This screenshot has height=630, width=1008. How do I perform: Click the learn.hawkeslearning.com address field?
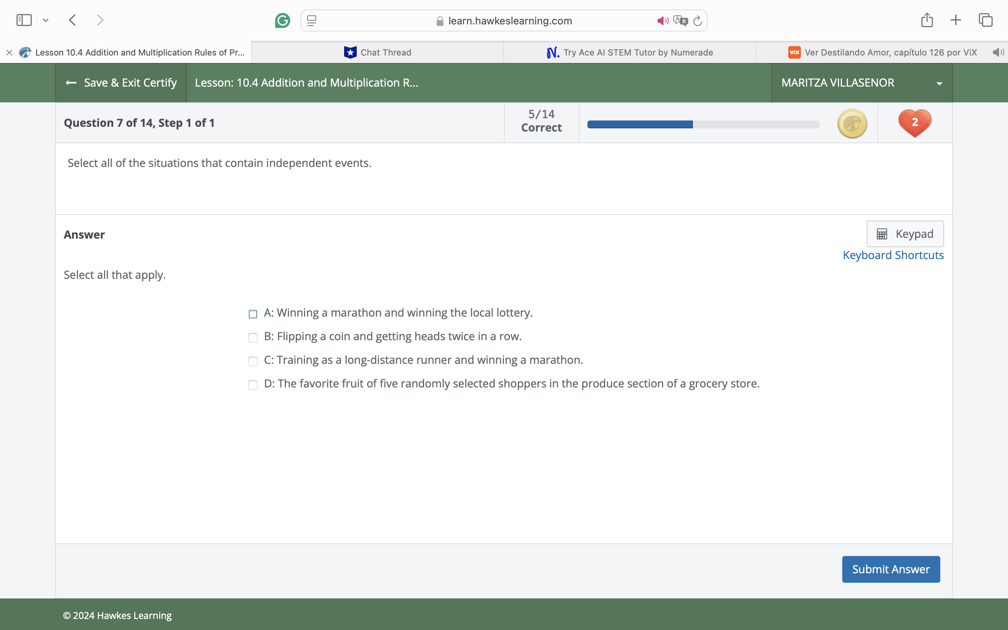(510, 21)
